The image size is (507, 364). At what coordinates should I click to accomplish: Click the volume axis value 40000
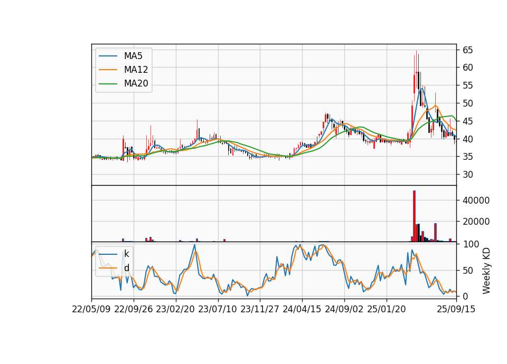476,200
